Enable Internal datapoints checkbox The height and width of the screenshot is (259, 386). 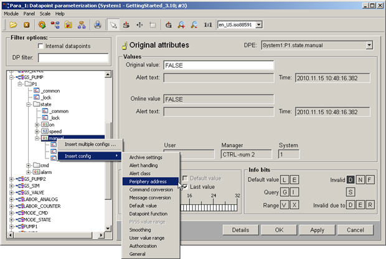(x=40, y=46)
